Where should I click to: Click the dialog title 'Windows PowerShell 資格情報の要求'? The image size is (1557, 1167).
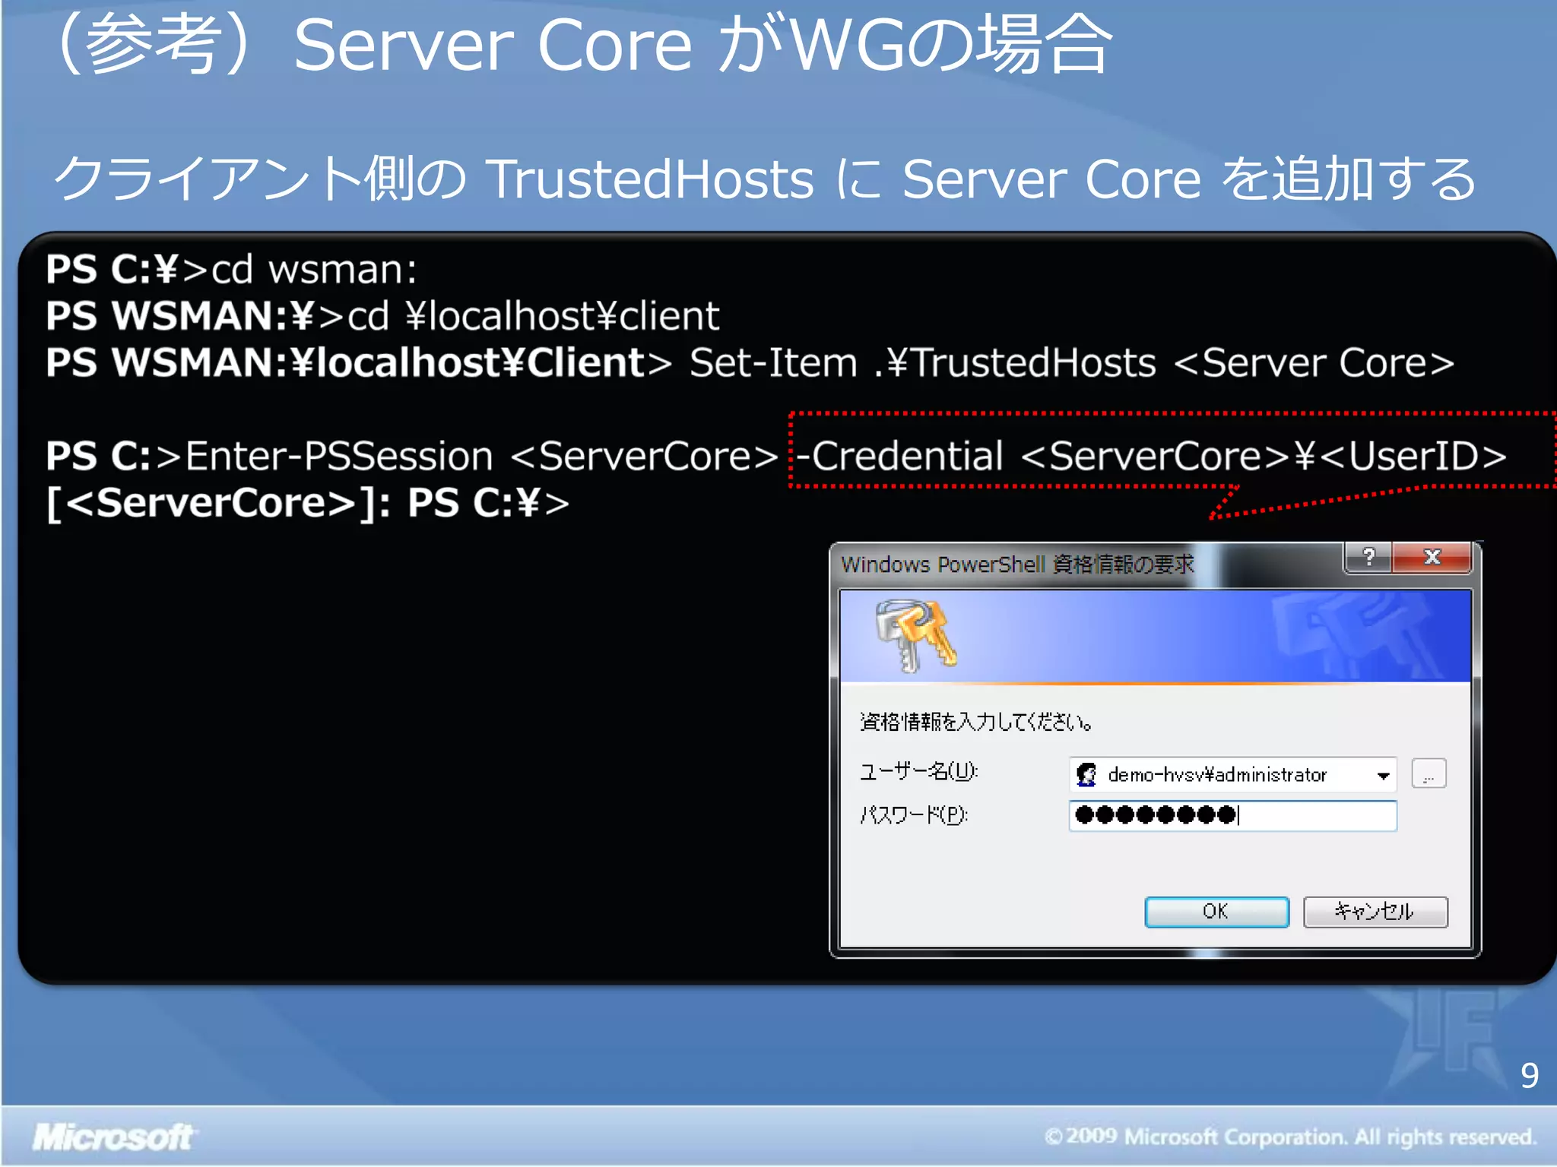pos(1017,564)
